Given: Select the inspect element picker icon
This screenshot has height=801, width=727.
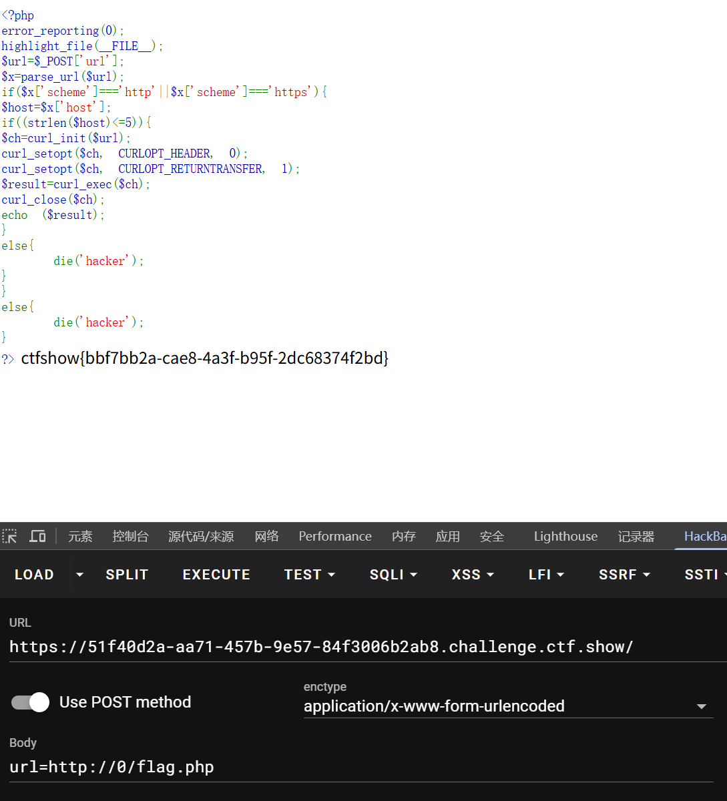Looking at the screenshot, I should click(9, 536).
